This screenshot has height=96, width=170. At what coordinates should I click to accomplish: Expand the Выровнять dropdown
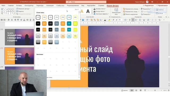pos(146,9)
